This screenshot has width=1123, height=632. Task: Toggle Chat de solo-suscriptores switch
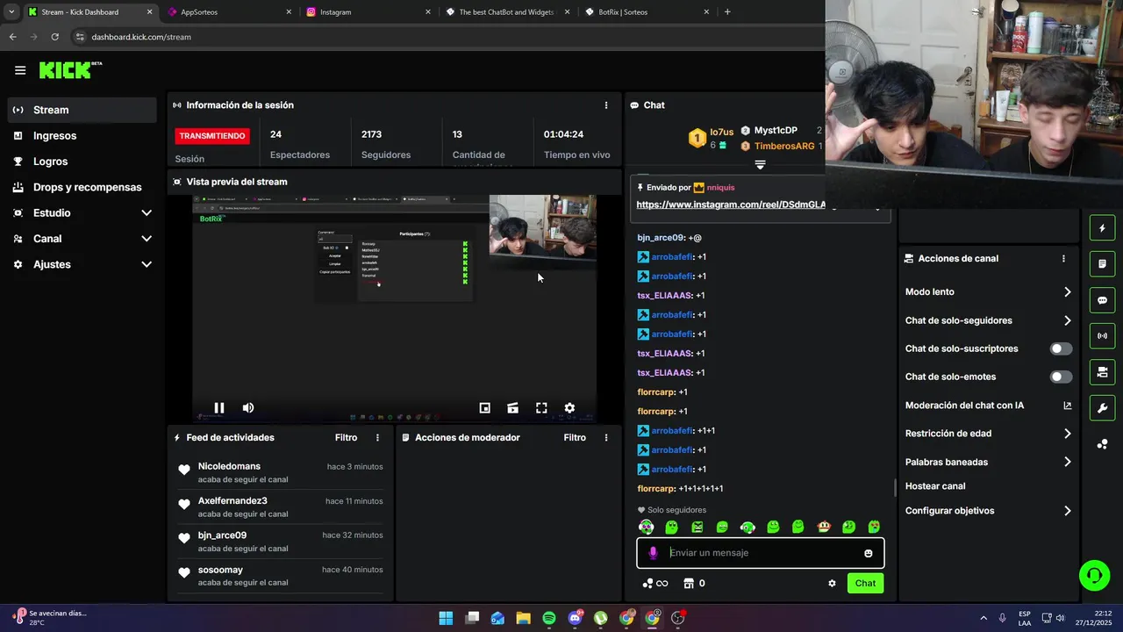point(1061,348)
